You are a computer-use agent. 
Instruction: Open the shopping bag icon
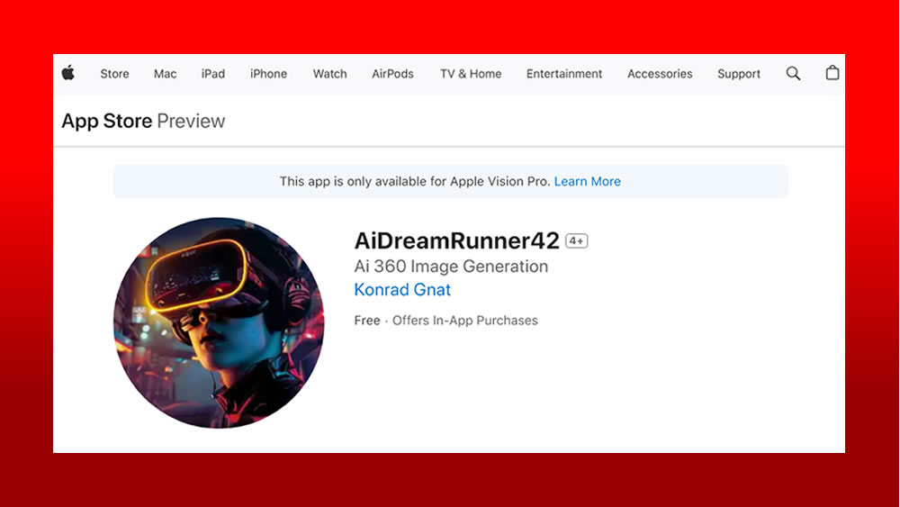click(832, 73)
